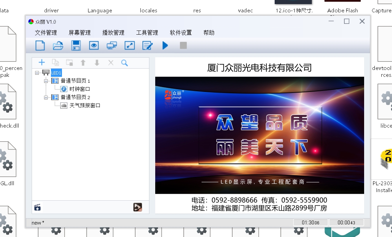This screenshot has height=237, width=392.
Task: Open the screen monitors toolbar icon
Action: (112, 46)
